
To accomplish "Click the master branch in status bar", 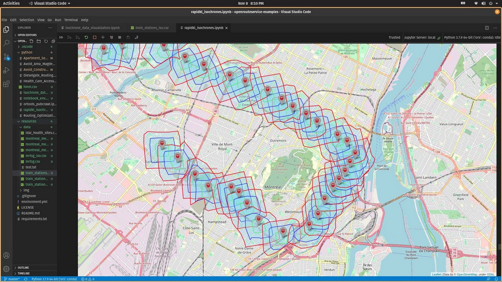I will [12, 279].
